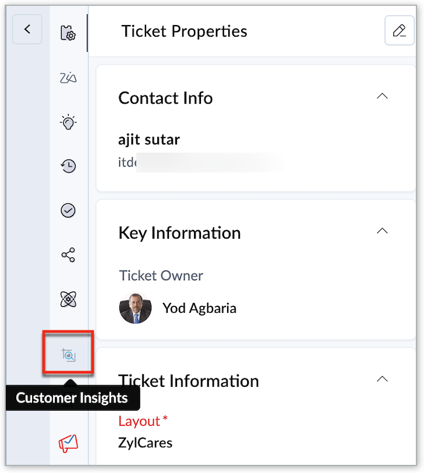The width and height of the screenshot is (424, 473).
Task: Collapse the Key Information section
Action: point(382,231)
